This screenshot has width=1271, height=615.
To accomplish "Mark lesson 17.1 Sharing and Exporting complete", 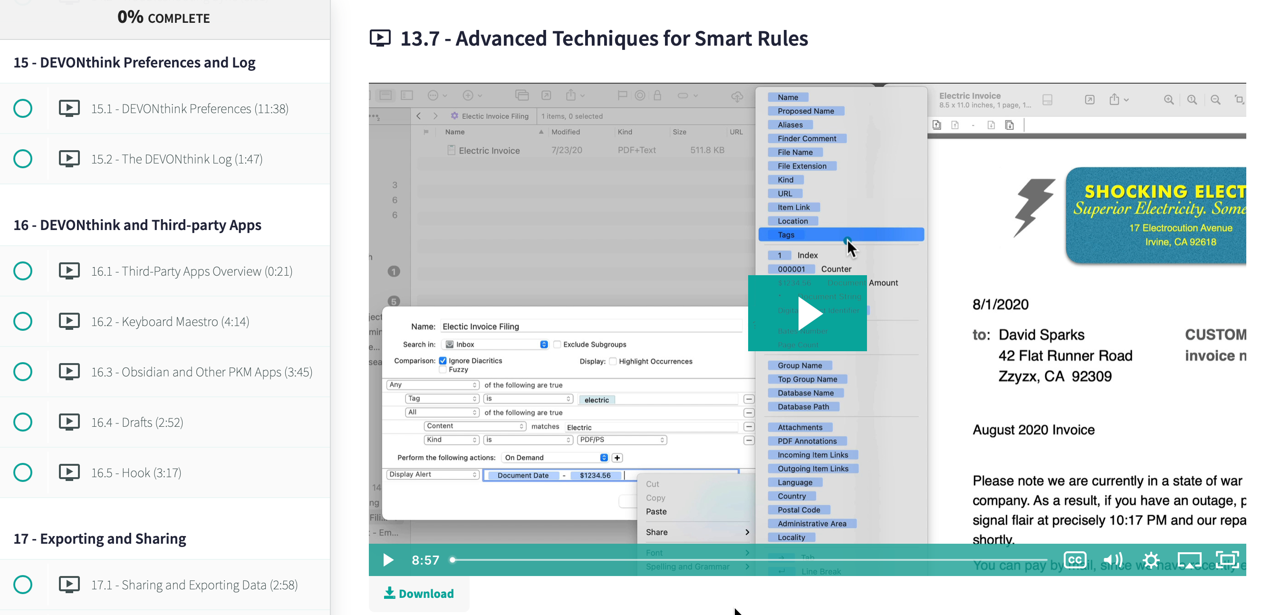I will click(23, 585).
